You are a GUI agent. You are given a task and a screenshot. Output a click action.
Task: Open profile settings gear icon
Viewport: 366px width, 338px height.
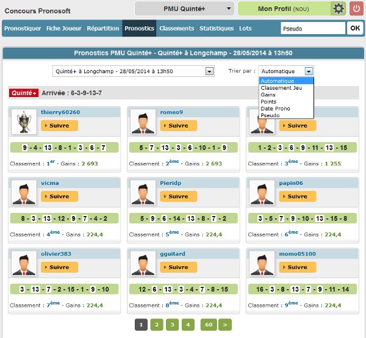pyautogui.click(x=338, y=9)
